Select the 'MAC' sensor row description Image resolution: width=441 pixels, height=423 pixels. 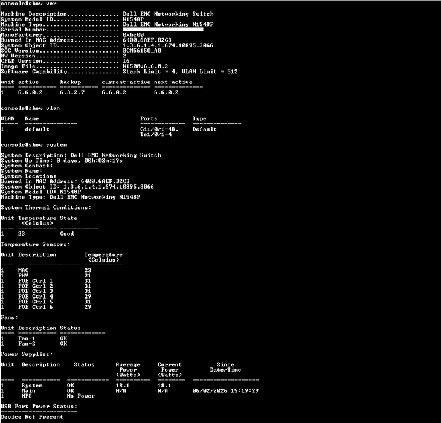coord(24,270)
